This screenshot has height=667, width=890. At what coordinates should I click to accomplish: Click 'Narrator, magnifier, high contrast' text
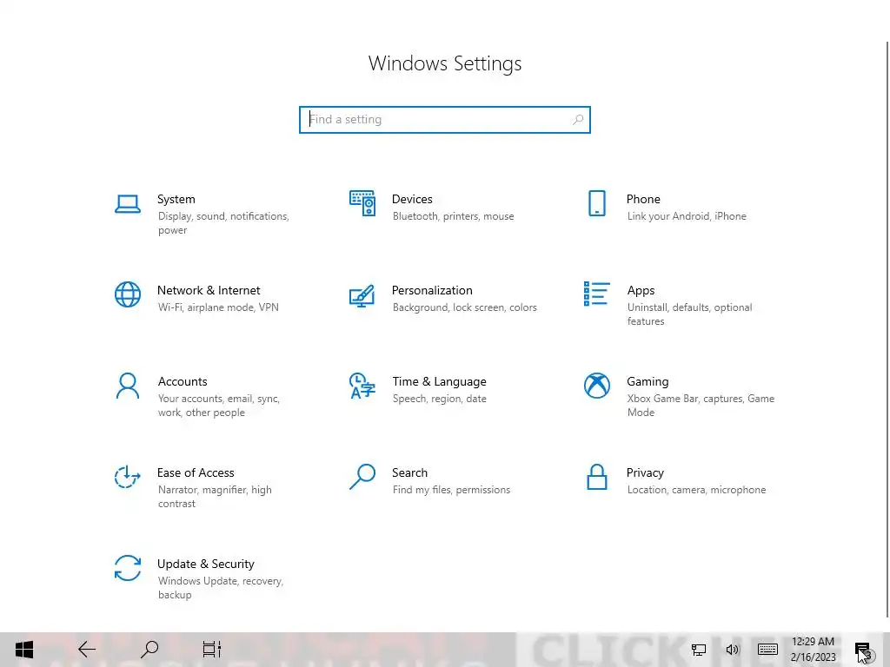click(215, 497)
